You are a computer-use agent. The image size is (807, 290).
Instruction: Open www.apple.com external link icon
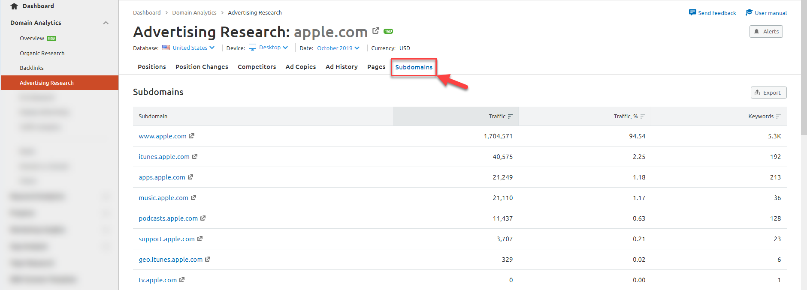tap(192, 136)
